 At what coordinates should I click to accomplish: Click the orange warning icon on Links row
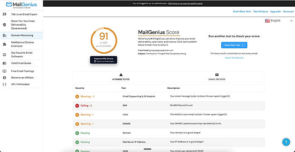click(x=77, y=115)
